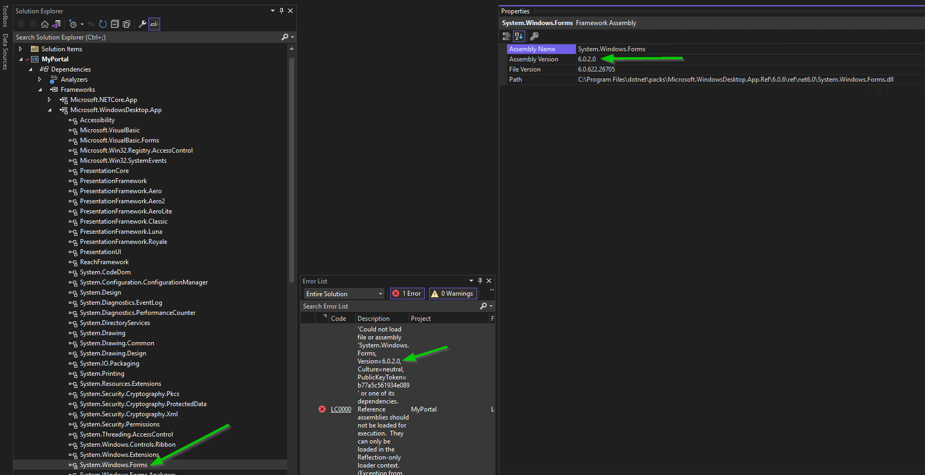The height and width of the screenshot is (475, 925).
Task: Select System.Windows.Controls.Ribbon reference
Action: 128,445
